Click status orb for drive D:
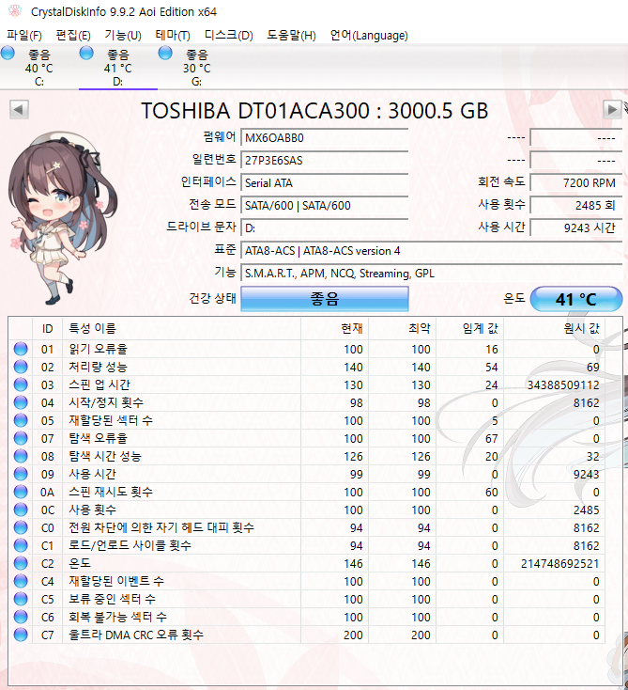The height and width of the screenshot is (690, 628). click(x=86, y=53)
